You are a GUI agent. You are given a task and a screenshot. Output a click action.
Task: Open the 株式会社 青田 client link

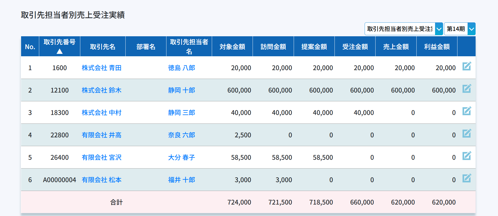click(x=101, y=68)
